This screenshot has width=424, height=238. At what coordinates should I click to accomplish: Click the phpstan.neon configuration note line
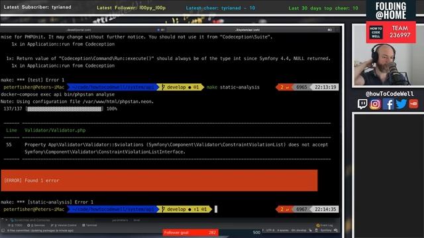point(77,101)
